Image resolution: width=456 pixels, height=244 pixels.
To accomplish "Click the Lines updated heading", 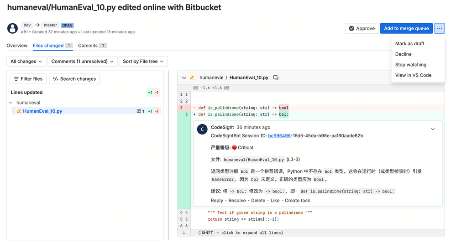I will click(26, 93).
